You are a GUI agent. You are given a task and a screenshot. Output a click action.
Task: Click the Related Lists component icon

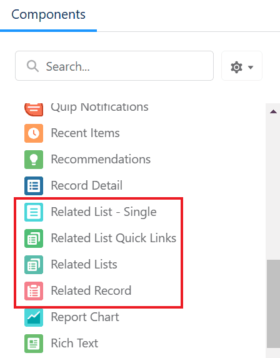click(34, 264)
